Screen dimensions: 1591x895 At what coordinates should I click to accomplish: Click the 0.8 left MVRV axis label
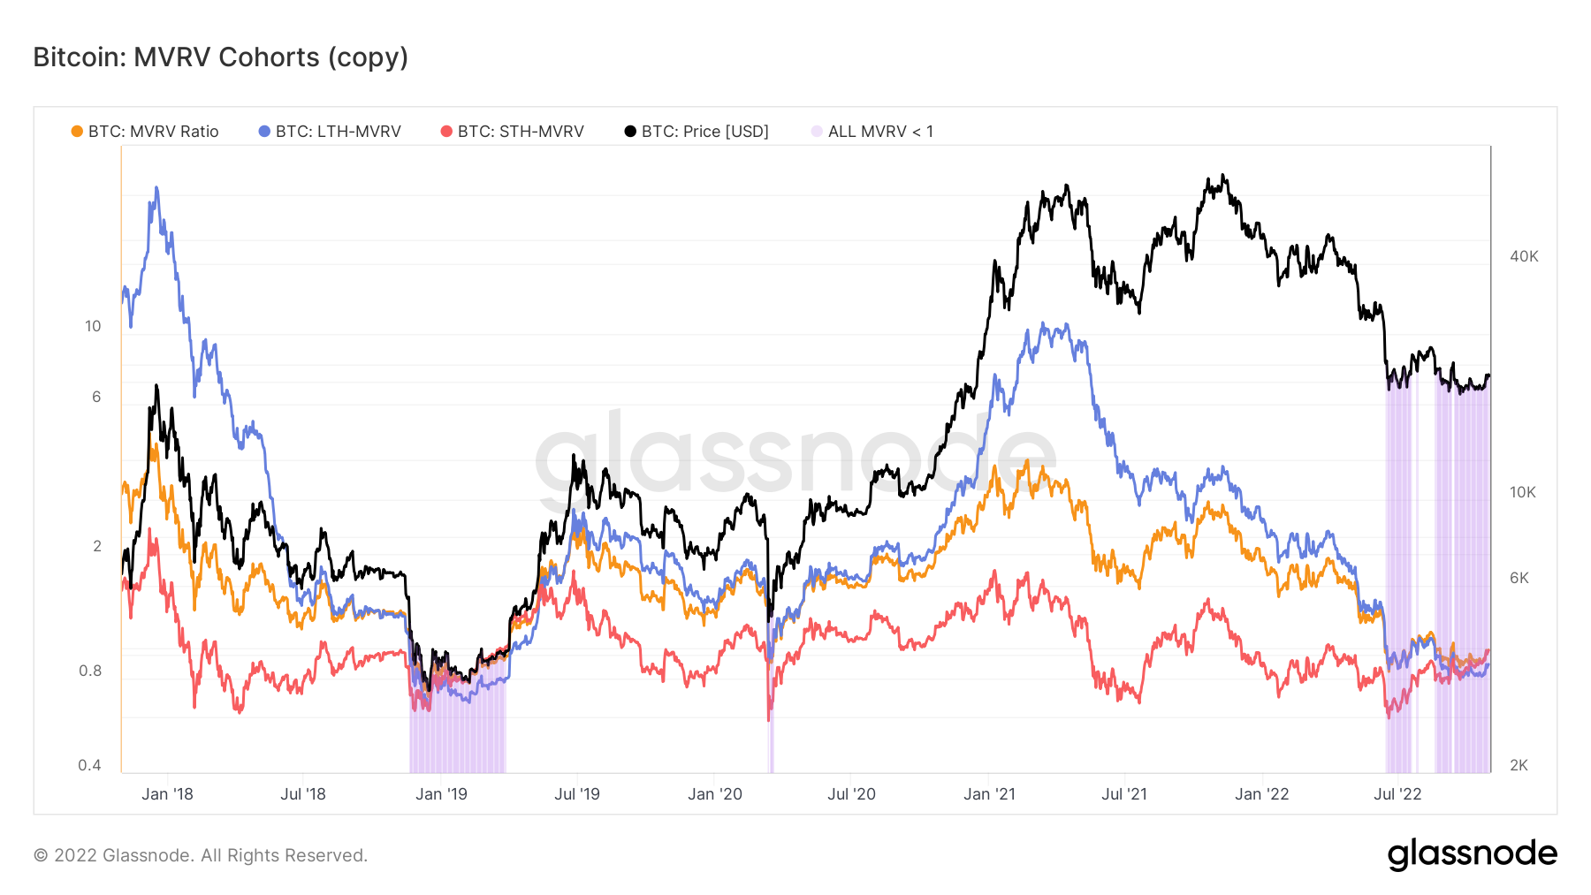[x=90, y=671]
